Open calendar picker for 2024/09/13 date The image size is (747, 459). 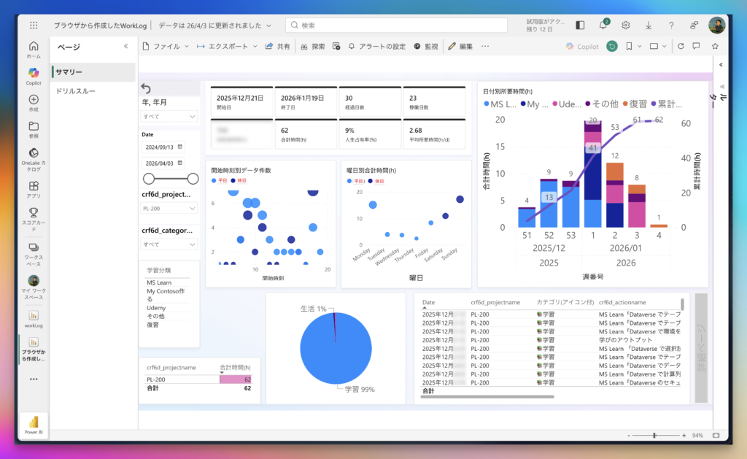click(x=180, y=147)
